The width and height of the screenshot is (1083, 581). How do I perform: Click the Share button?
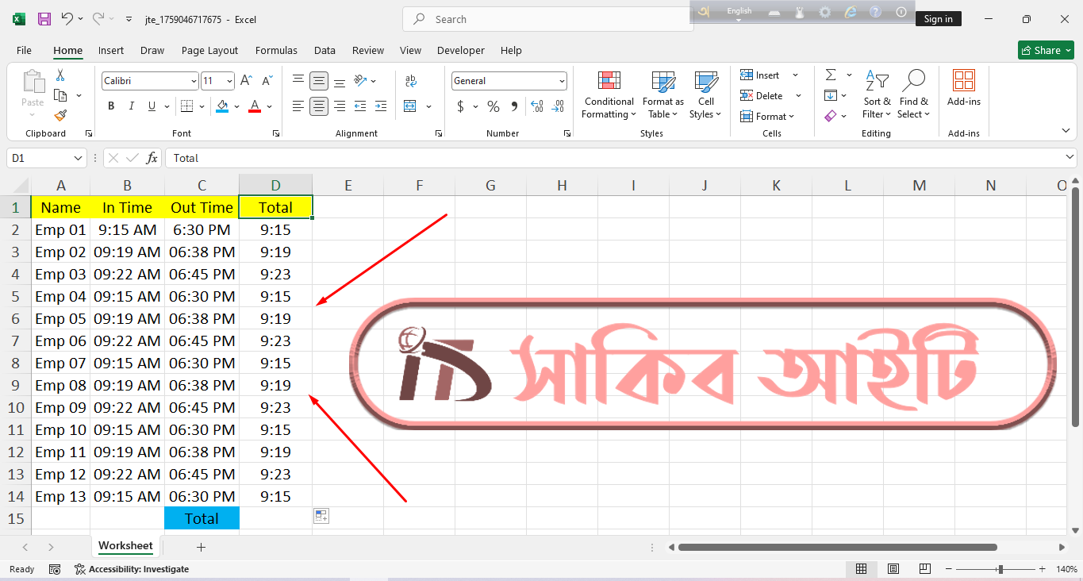(x=1046, y=50)
